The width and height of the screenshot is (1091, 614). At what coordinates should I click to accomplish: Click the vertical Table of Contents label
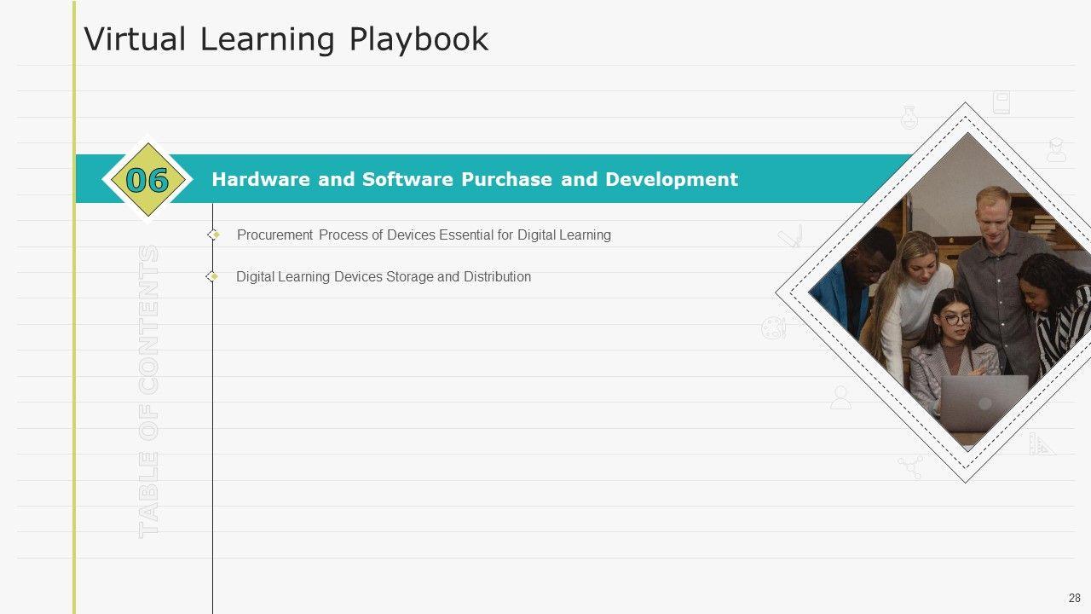click(x=149, y=391)
